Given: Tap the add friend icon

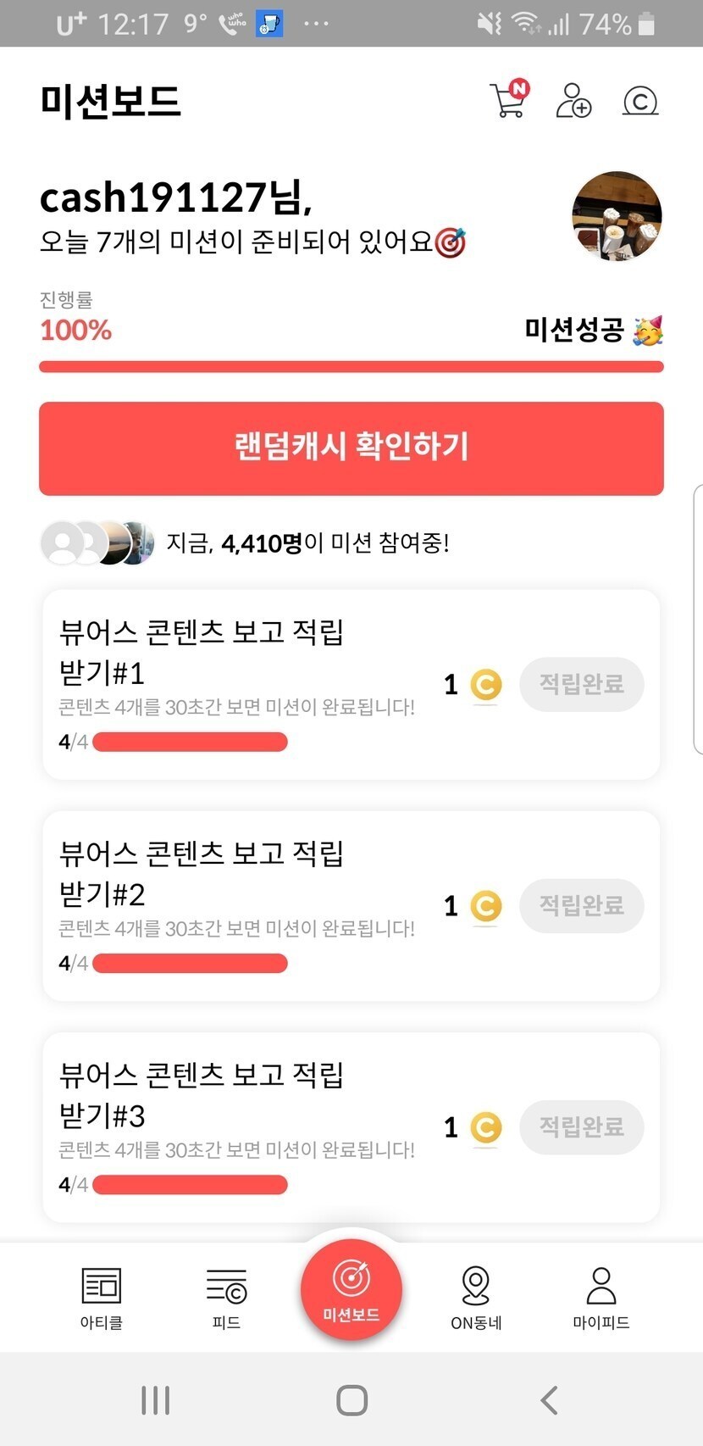Looking at the screenshot, I should click(573, 100).
